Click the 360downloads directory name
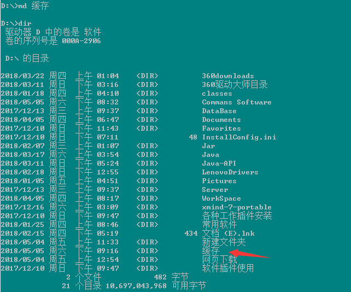Screen dimensions: 351x292 point(228,76)
